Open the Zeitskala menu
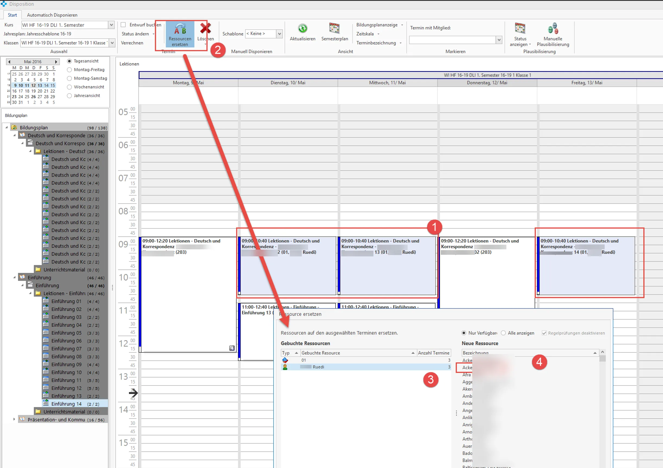 click(368, 34)
